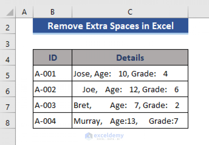Click the Remove Extra Spaces in Excel title cell
209x145 pixels.
tap(111, 26)
